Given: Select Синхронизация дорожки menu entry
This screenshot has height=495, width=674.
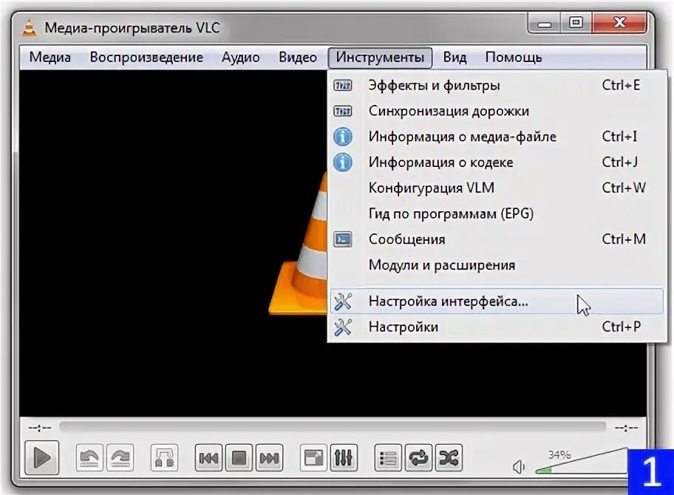Looking at the screenshot, I should (x=497, y=111).
